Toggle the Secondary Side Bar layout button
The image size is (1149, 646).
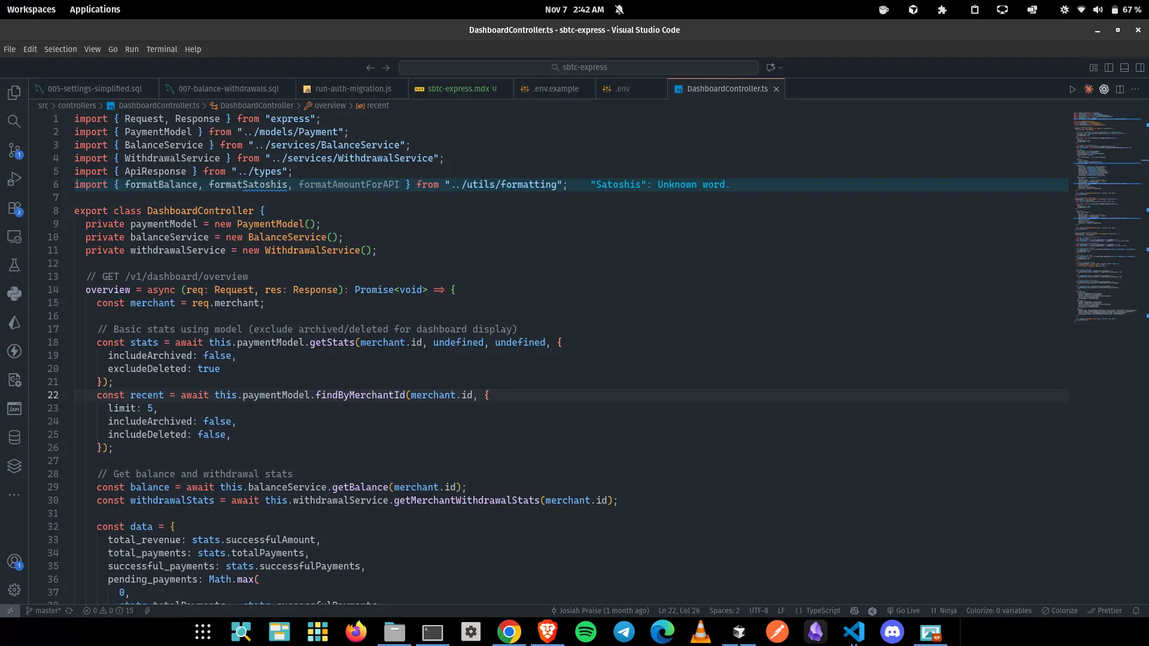tap(1140, 68)
